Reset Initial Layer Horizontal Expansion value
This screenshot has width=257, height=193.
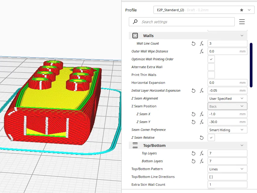[x=194, y=90]
